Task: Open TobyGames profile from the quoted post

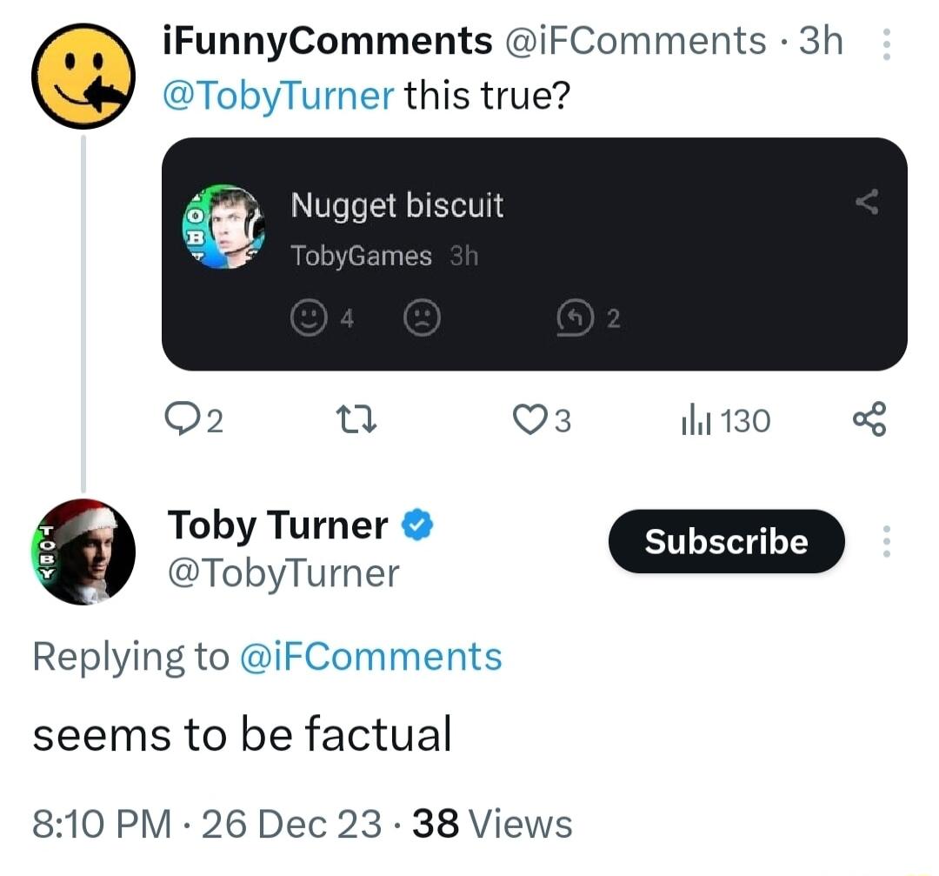Action: [363, 255]
